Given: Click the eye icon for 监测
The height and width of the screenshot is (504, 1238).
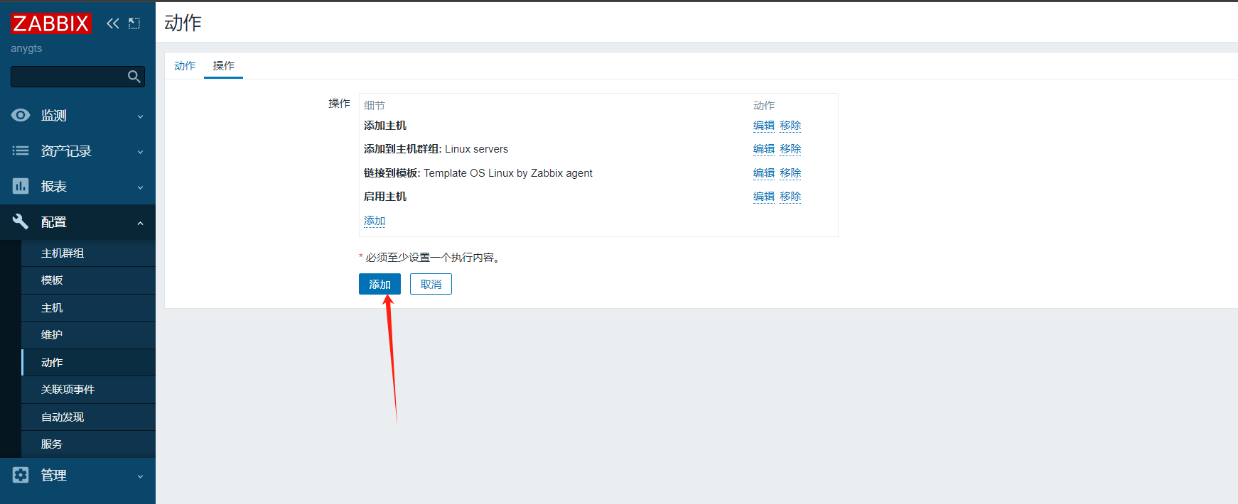Looking at the screenshot, I should 21,115.
